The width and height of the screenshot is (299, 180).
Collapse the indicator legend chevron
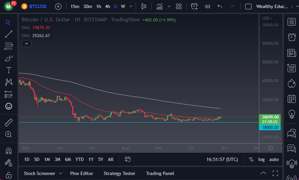pos(26,43)
